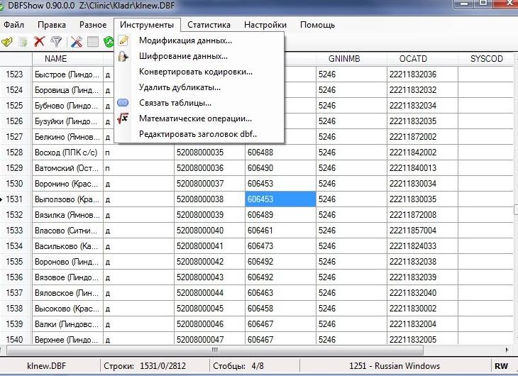
Task: Choose Модификация данных from the menu
Action: click(x=199, y=40)
